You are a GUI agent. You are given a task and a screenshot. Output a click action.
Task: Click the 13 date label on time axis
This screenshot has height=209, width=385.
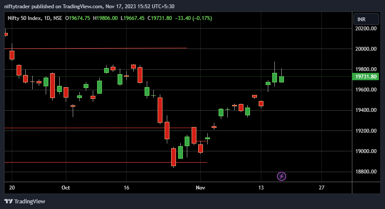click(261, 188)
